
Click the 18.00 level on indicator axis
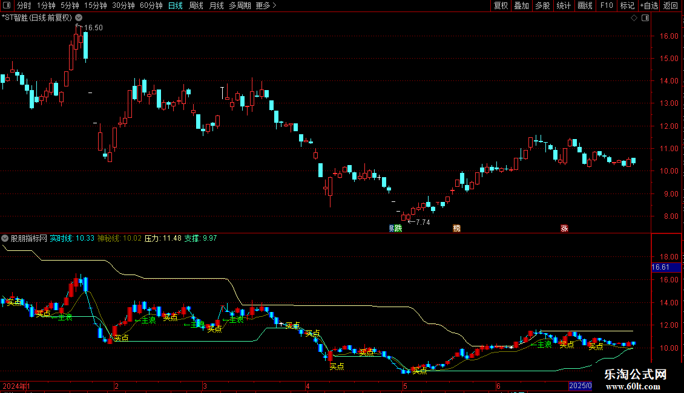pyautogui.click(x=669, y=256)
